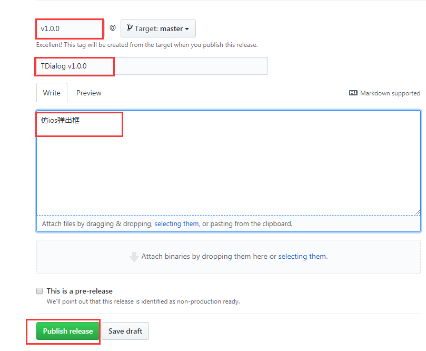Click the Save draft button

(x=125, y=331)
